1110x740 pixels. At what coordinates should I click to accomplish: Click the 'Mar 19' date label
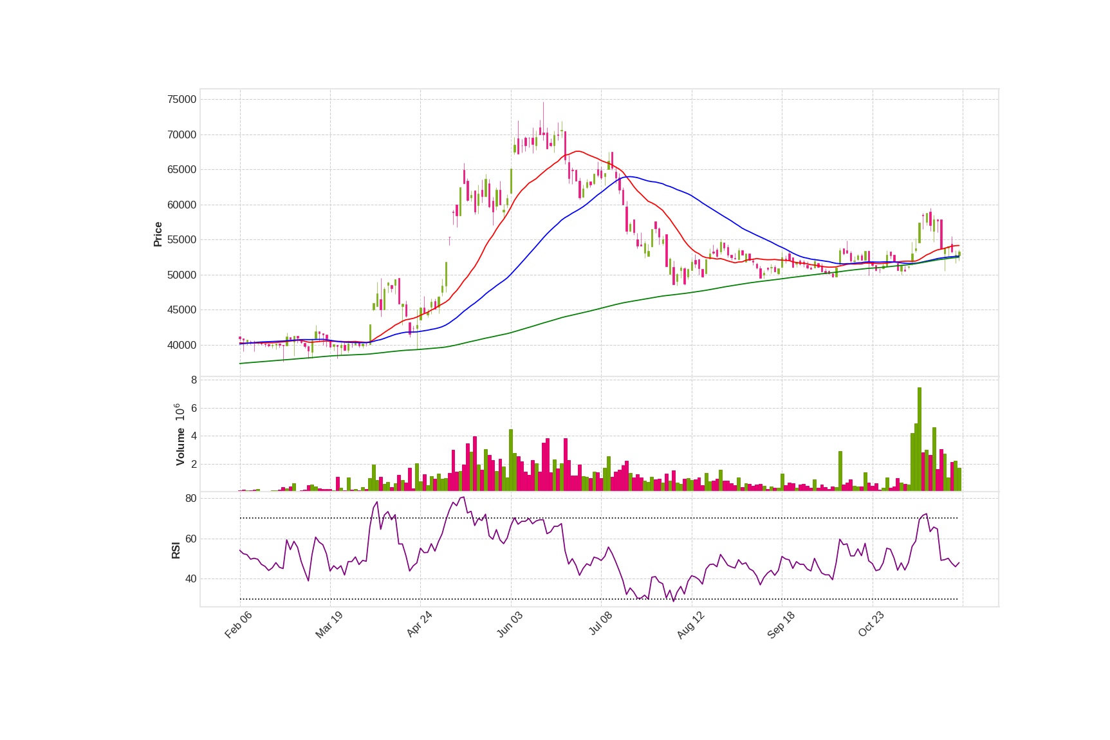coord(329,625)
